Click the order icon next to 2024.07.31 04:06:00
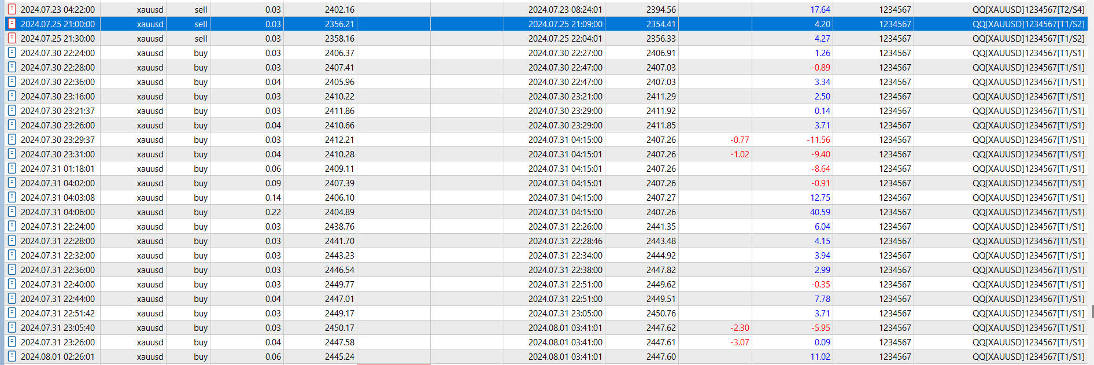The image size is (1094, 365). pos(12,212)
